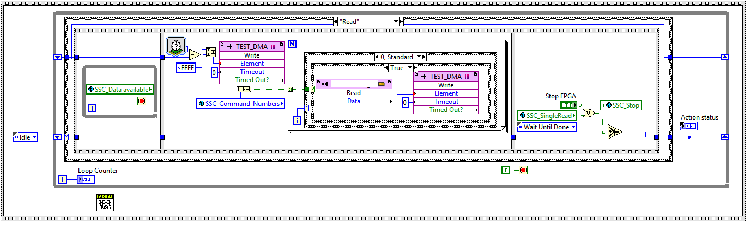Click Element input of second TEST_DMA node

pos(446,93)
